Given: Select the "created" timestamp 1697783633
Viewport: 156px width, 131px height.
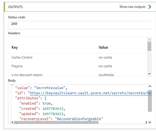Looking at the screenshot, I should 53,109.
